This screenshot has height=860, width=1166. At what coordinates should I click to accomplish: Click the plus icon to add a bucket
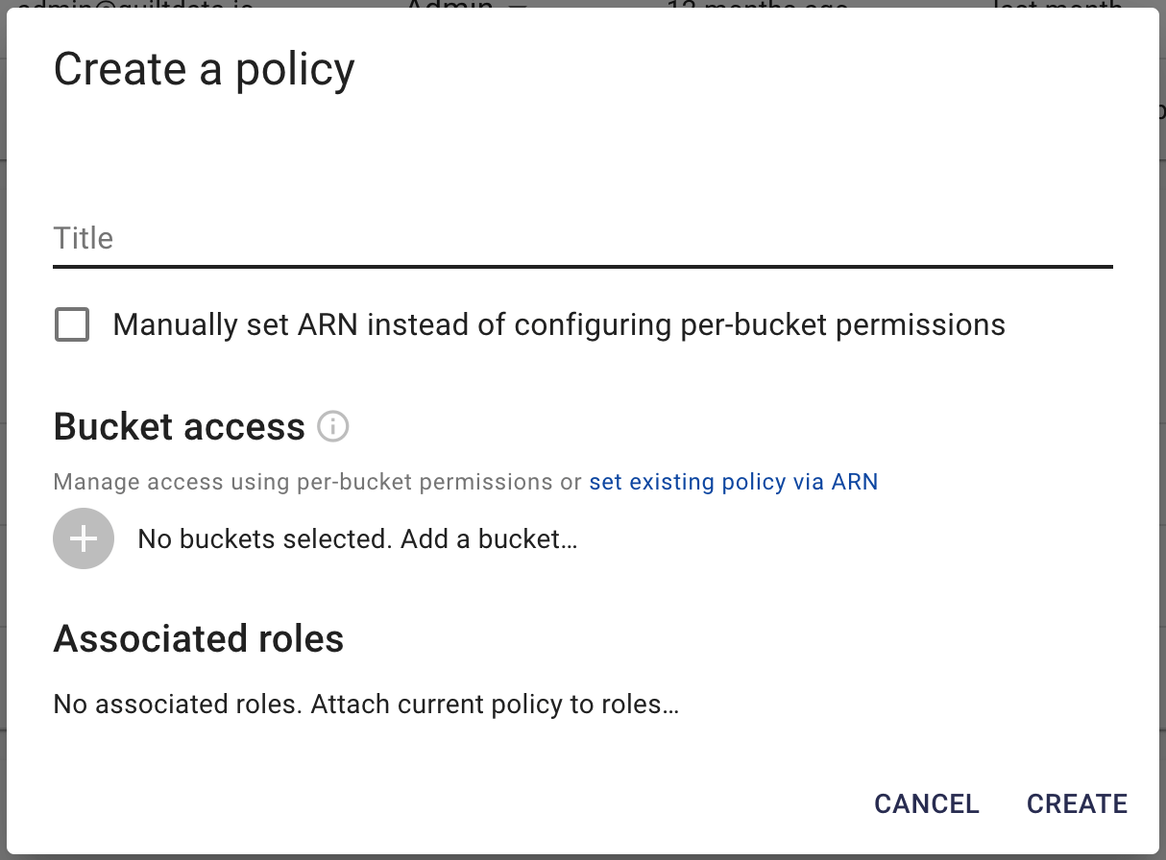(84, 538)
